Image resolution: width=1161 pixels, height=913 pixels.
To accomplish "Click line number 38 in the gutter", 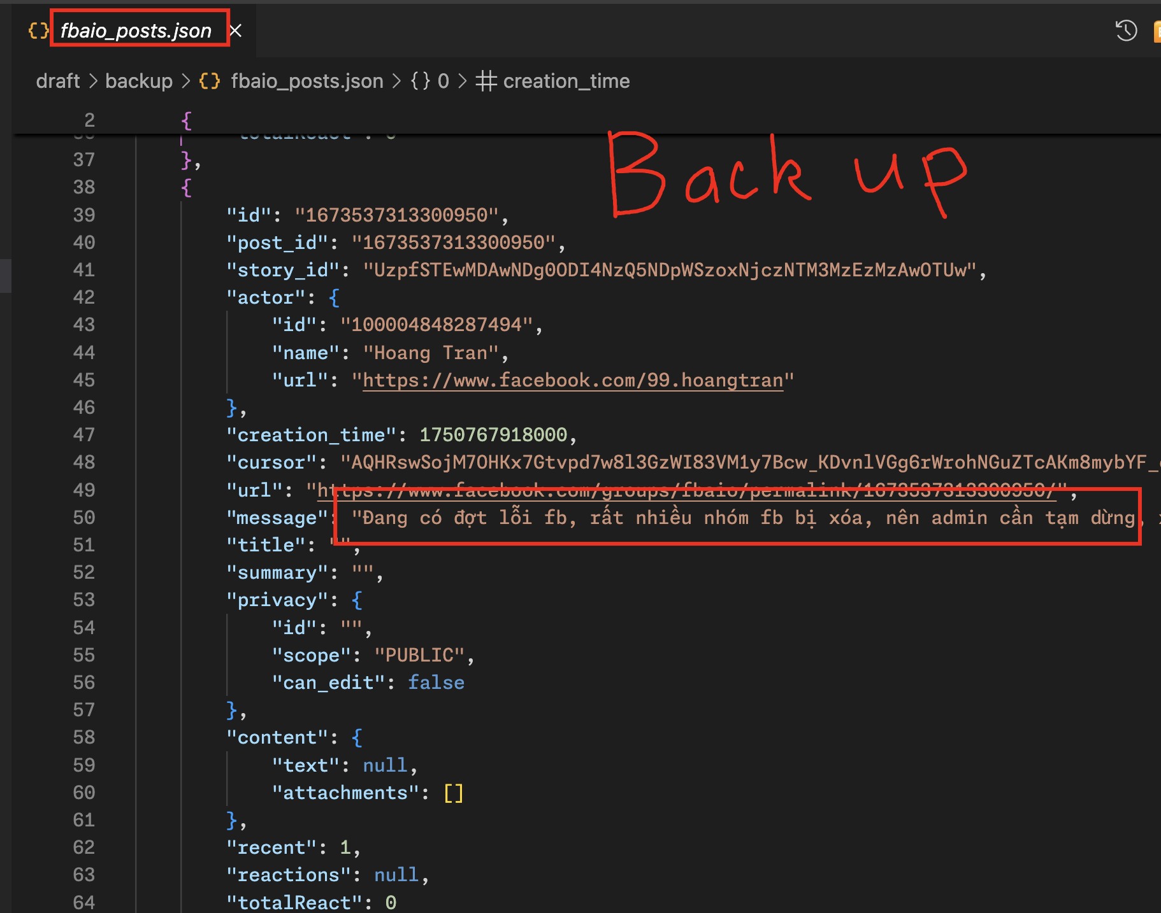I will (83, 187).
